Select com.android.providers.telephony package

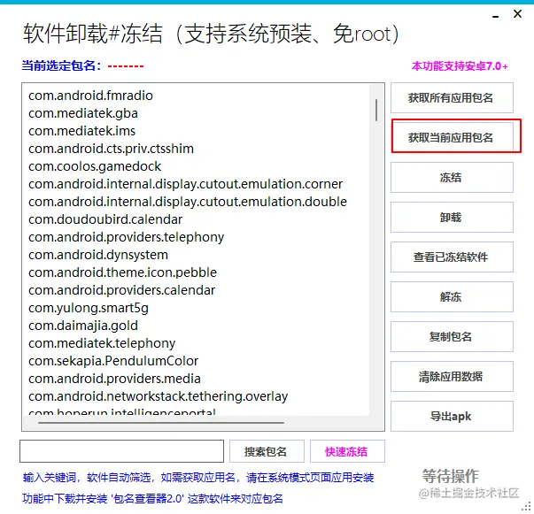[126, 237]
